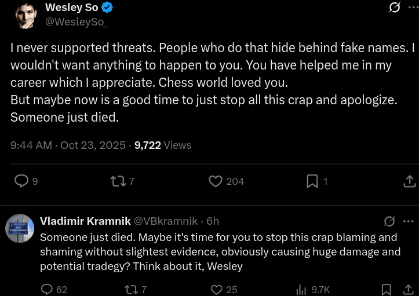
Task: Repost Kramnik's reply
Action: [132, 289]
